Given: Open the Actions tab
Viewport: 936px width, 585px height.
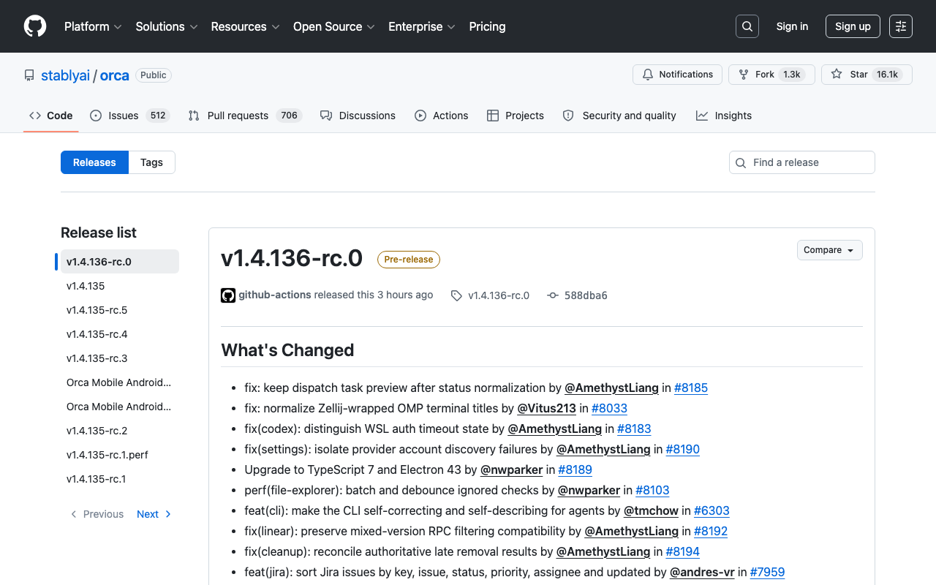Looking at the screenshot, I should click(x=441, y=116).
